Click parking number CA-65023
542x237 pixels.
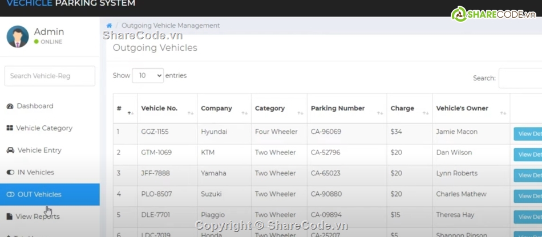click(x=326, y=173)
